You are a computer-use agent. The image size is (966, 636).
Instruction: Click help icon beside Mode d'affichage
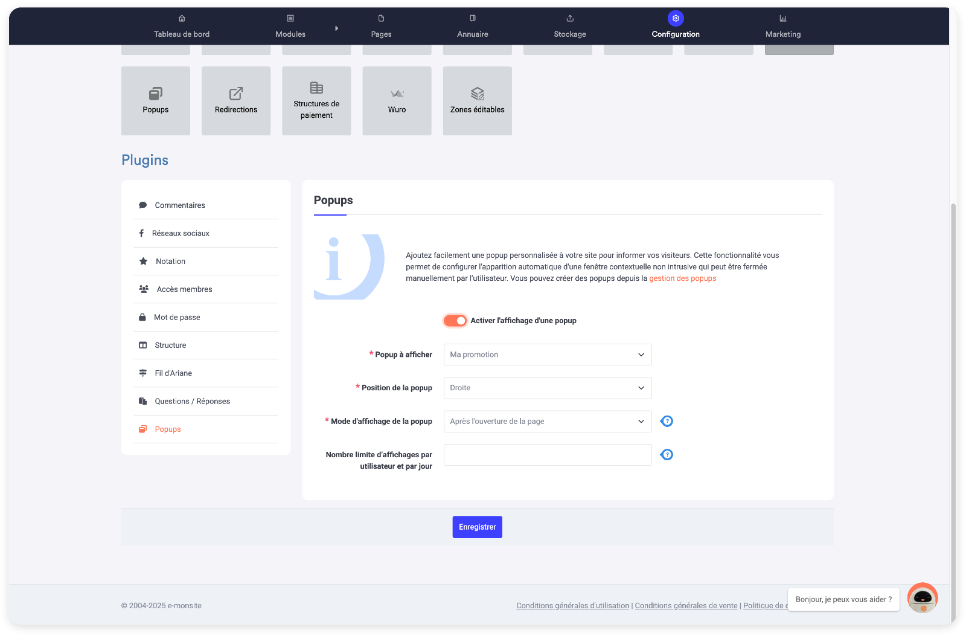click(x=667, y=422)
